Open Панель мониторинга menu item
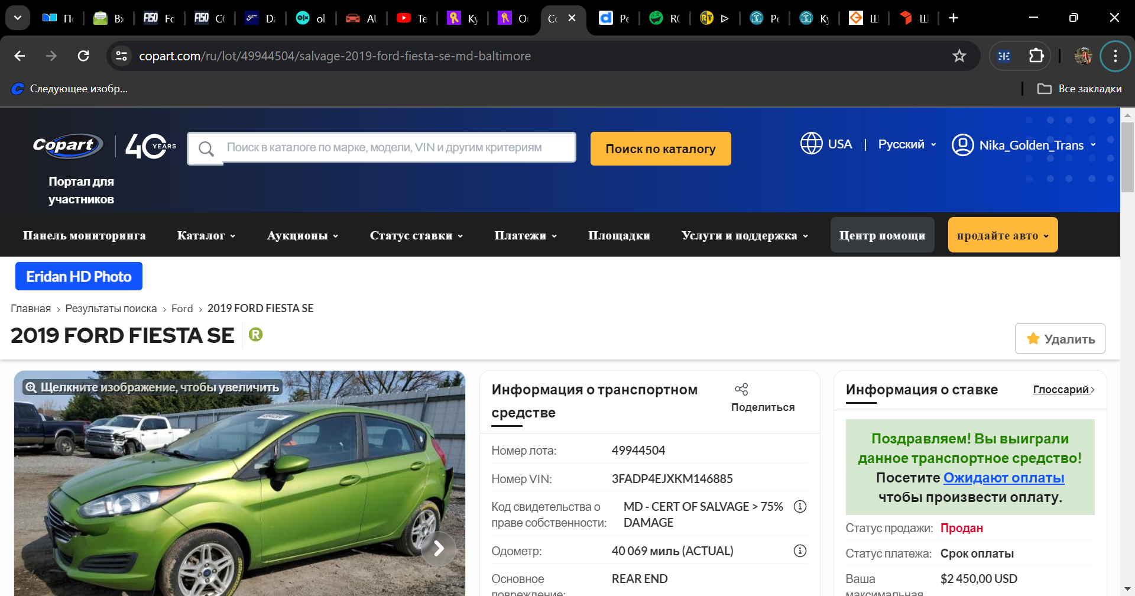 tap(85, 235)
